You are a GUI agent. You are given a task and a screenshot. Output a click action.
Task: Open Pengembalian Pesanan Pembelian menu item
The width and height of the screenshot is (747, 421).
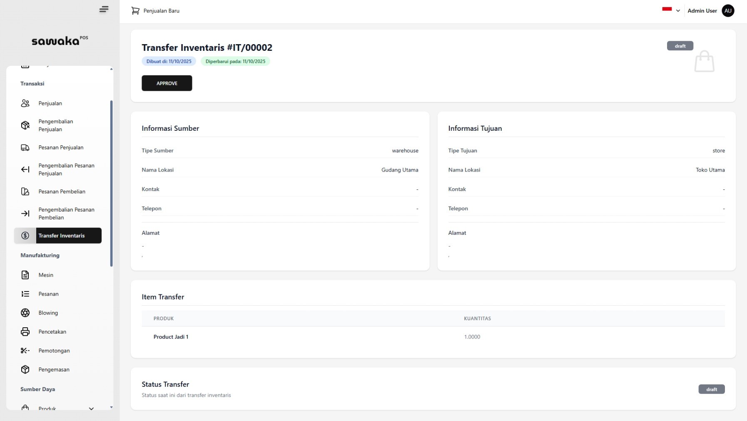66,214
